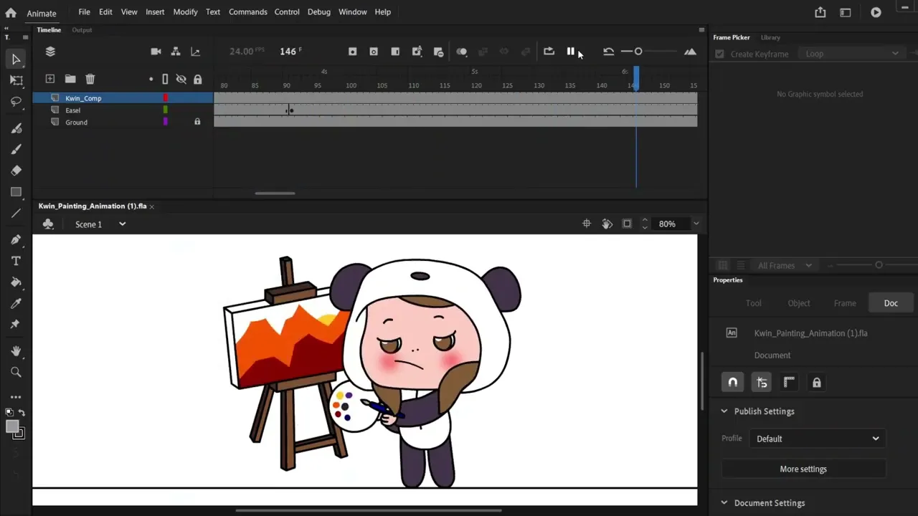Create a new layer
This screenshot has height=516, width=918.
click(x=50, y=79)
